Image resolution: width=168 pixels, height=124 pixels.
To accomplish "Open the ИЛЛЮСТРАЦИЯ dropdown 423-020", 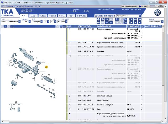I will point(66,21).
